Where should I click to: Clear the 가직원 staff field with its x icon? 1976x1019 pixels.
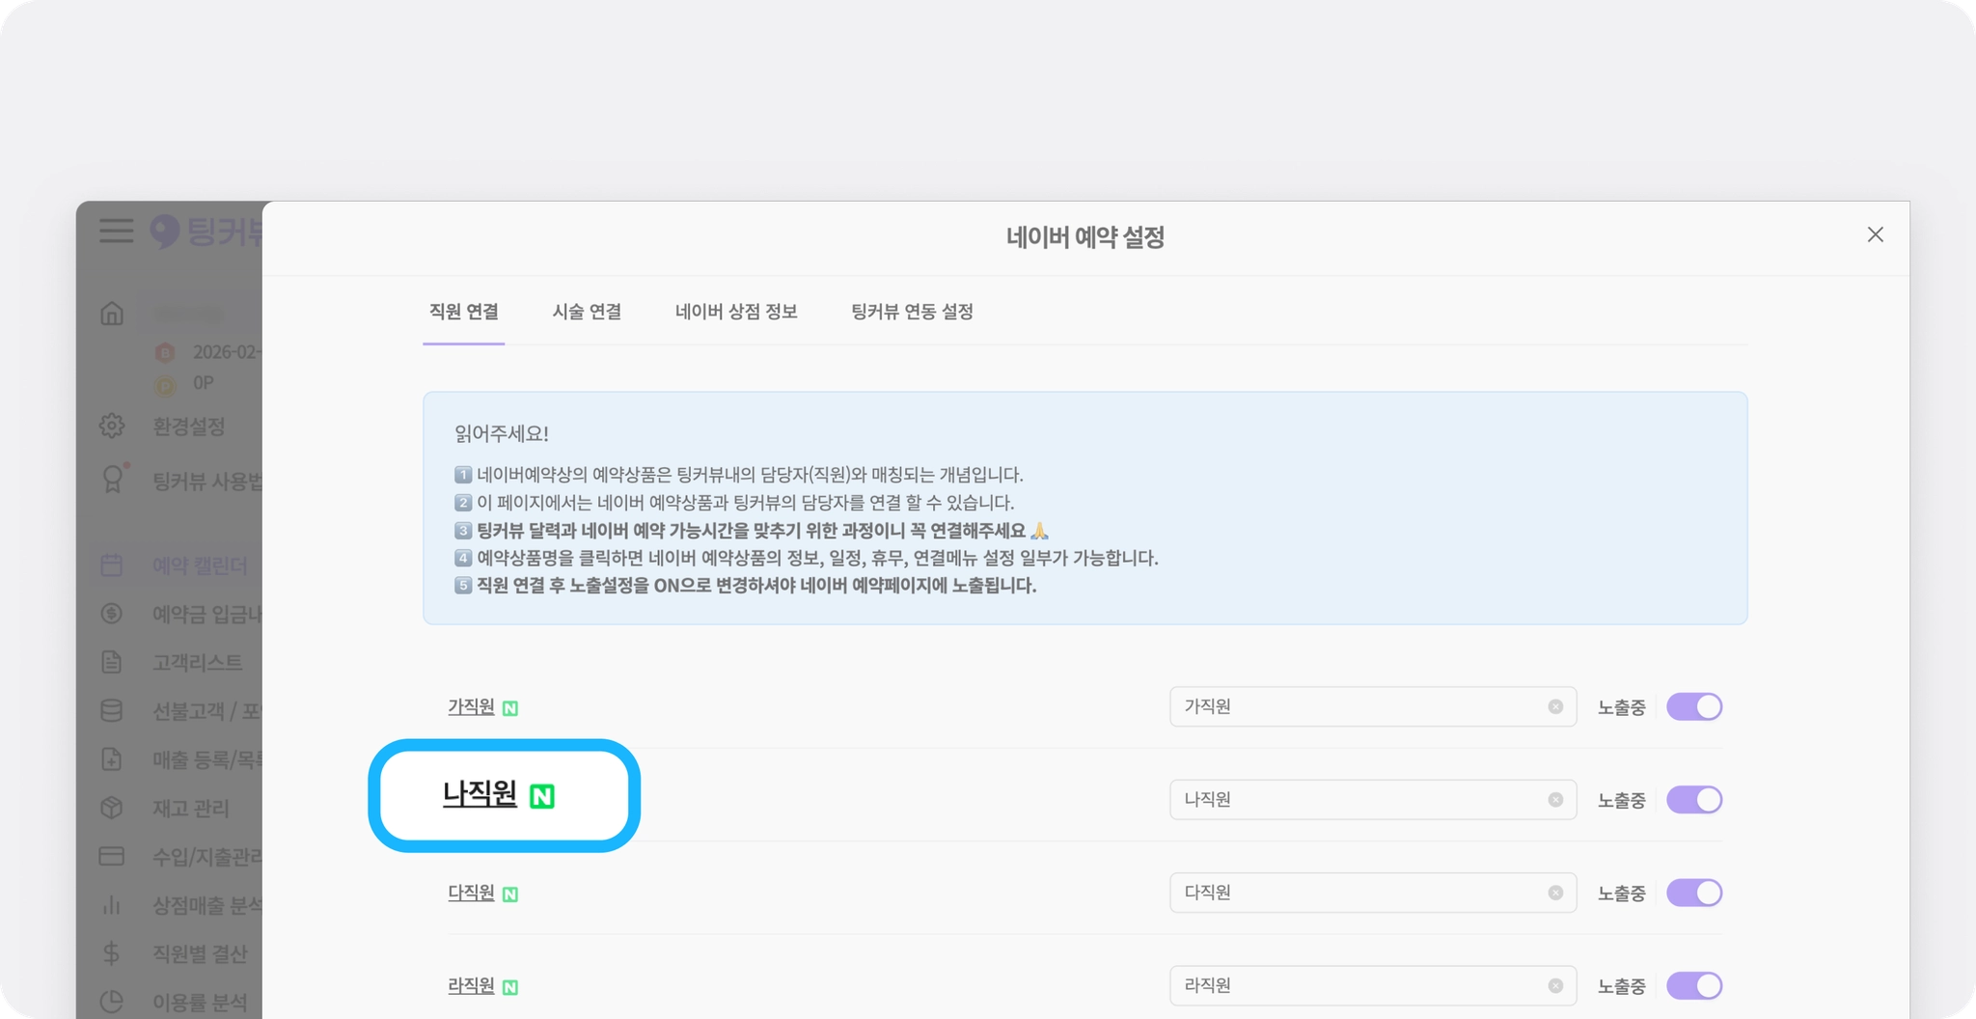coord(1555,706)
